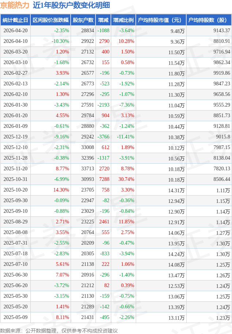Click the 股东户数 column header

pyautogui.click(x=83, y=20)
